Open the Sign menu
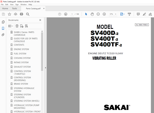154x113 pixels. 17,5
